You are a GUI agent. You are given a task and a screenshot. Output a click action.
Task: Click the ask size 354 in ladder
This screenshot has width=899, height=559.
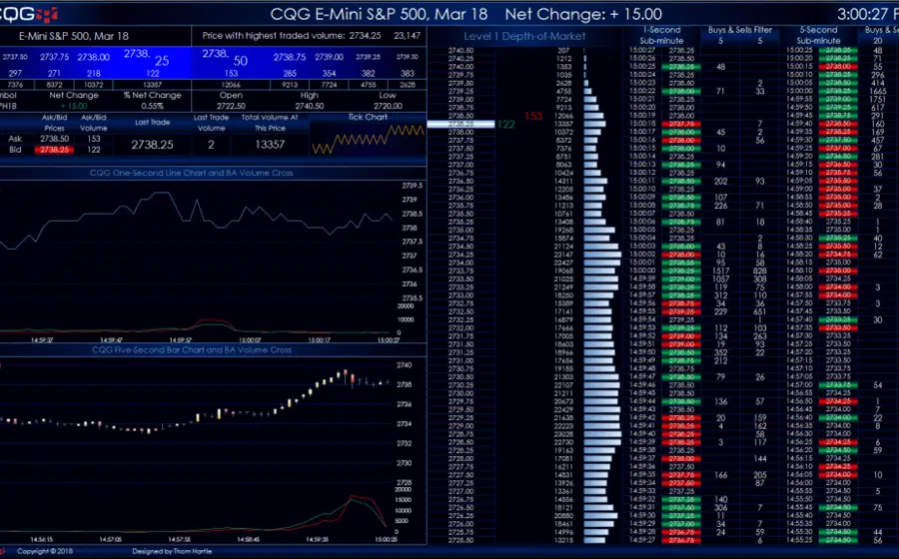point(329,73)
